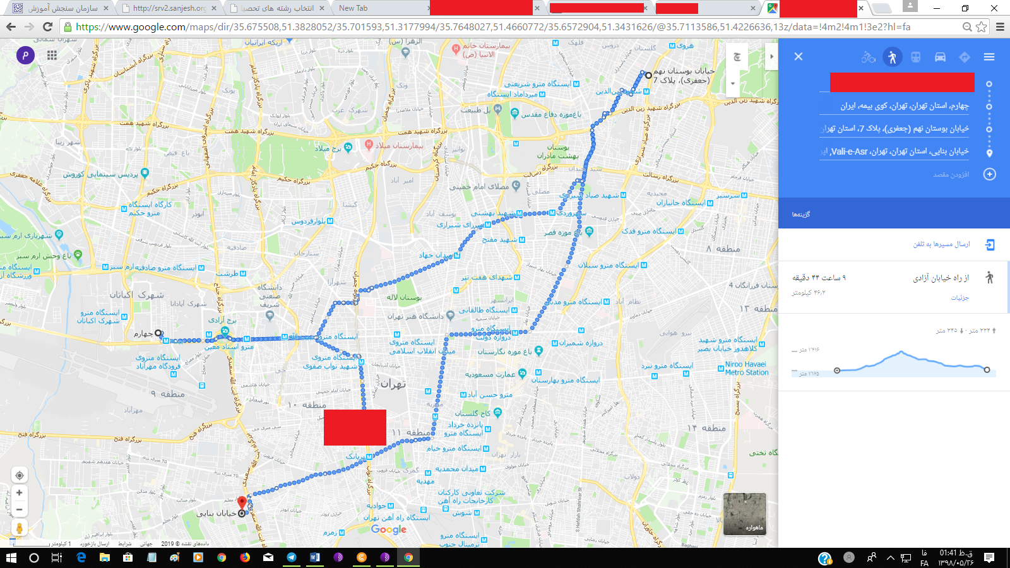Go back in browser history

[x=11, y=27]
